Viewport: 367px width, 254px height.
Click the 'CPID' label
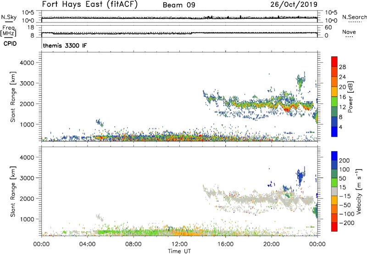(10, 44)
